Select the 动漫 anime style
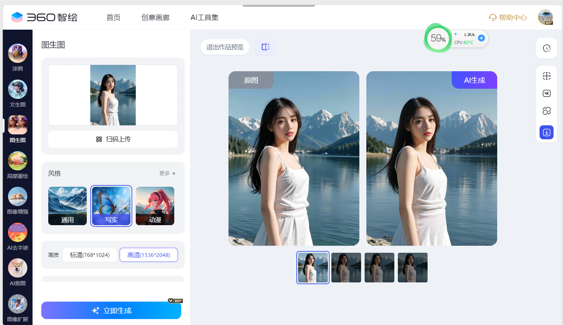Screen dimensions: 563x325 (155, 206)
